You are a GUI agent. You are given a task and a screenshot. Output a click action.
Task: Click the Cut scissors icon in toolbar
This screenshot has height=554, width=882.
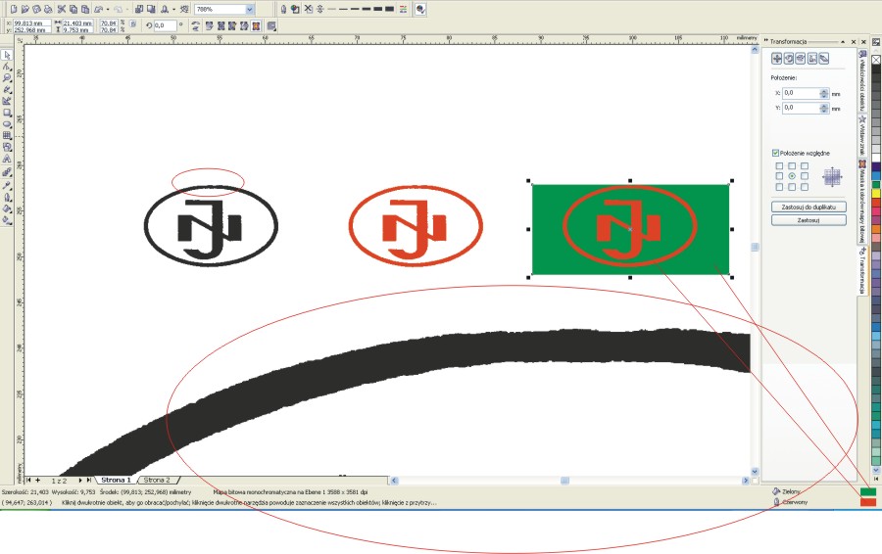pos(61,8)
